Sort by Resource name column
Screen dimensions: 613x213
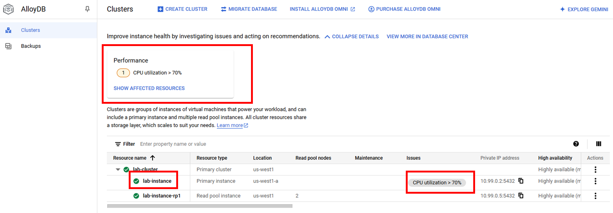click(134, 158)
